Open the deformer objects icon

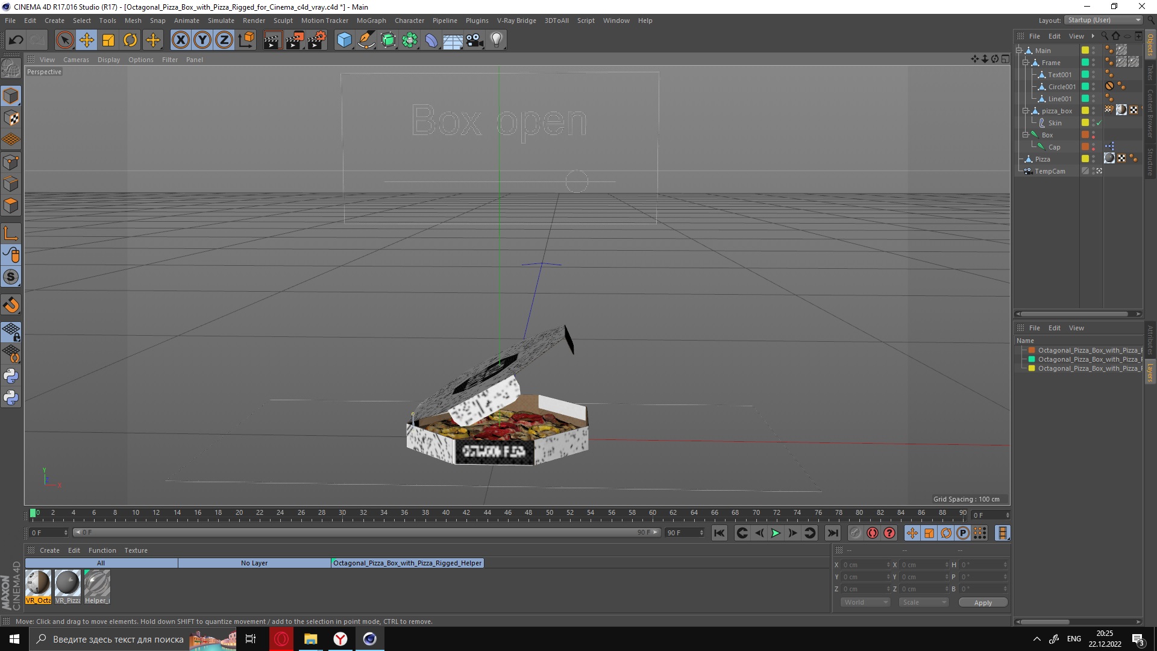tap(431, 40)
